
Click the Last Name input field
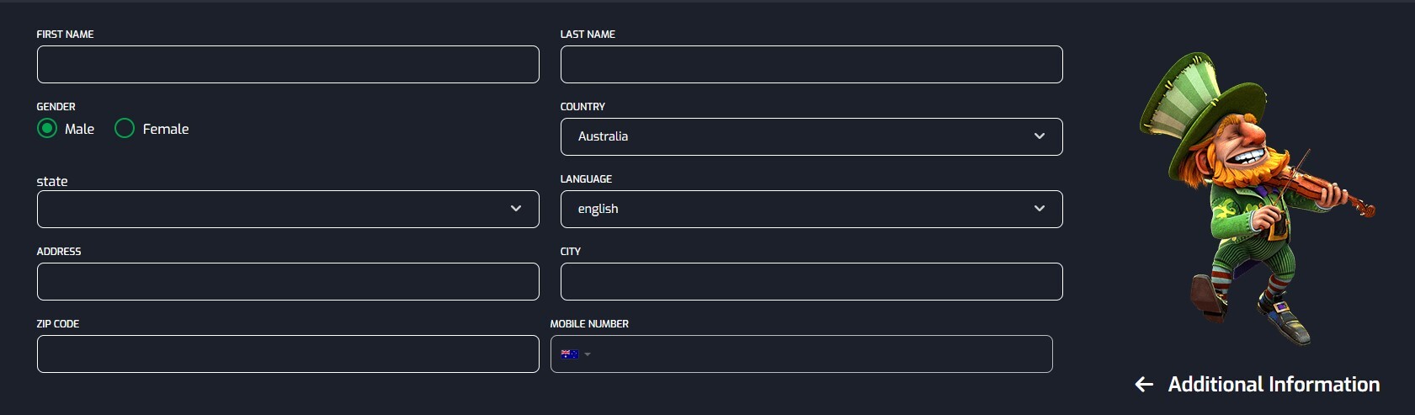pyautogui.click(x=811, y=65)
